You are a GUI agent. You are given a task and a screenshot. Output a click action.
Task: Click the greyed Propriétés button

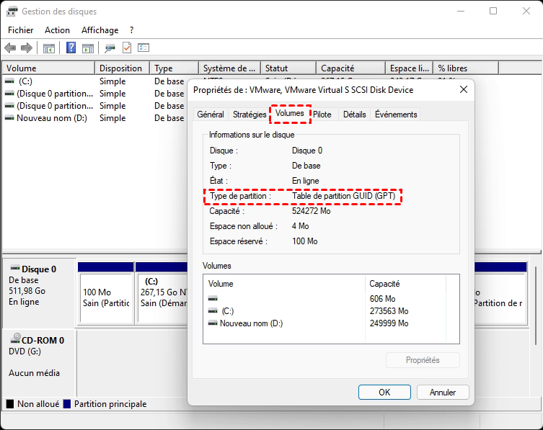tap(423, 360)
